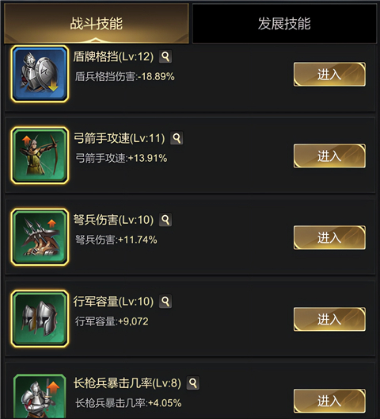Select the 行军容量 +9,072 stat text
The image size is (380, 419).
coord(112,321)
